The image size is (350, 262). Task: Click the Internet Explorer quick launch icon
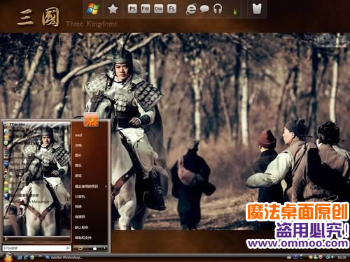click(26, 257)
